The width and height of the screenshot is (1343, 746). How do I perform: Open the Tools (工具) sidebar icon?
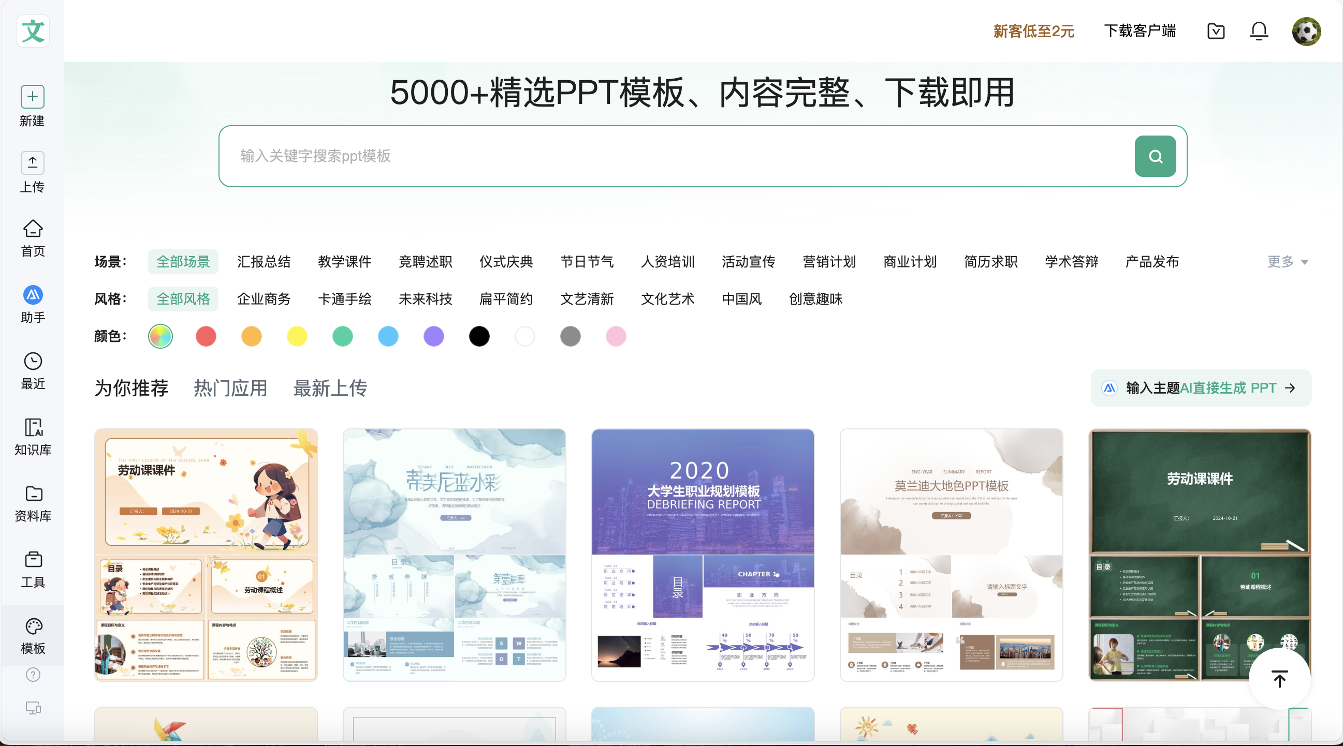[32, 560]
